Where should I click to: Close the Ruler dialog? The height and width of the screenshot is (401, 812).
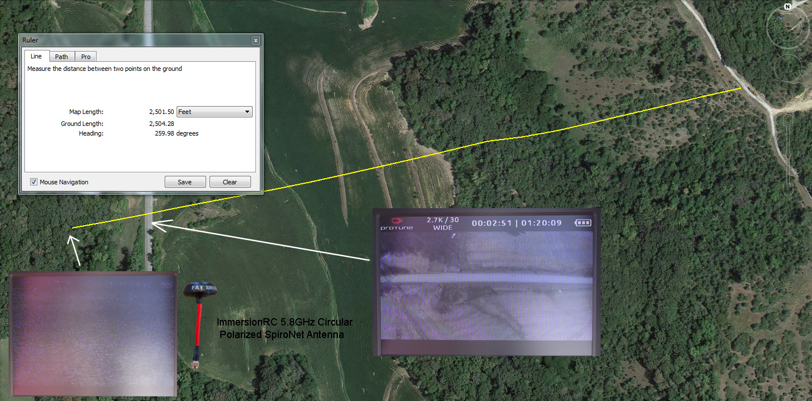pos(256,40)
